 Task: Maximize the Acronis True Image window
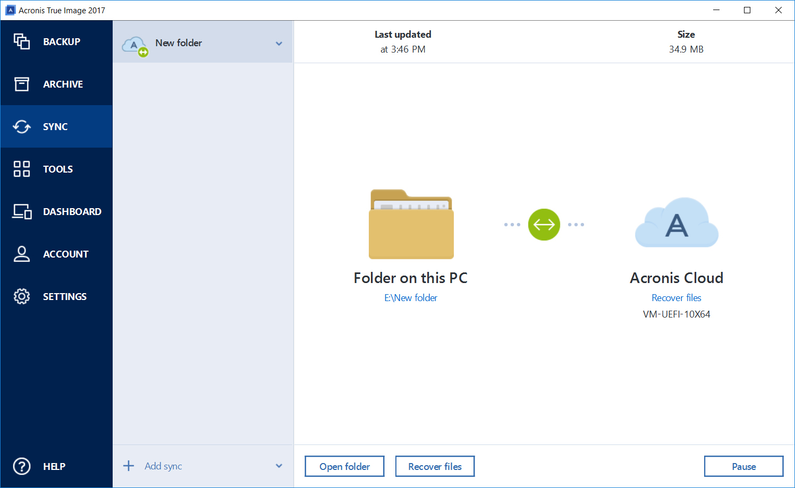[747, 10]
